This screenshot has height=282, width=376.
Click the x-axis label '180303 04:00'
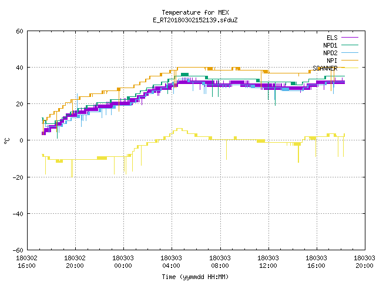(x=171, y=262)
